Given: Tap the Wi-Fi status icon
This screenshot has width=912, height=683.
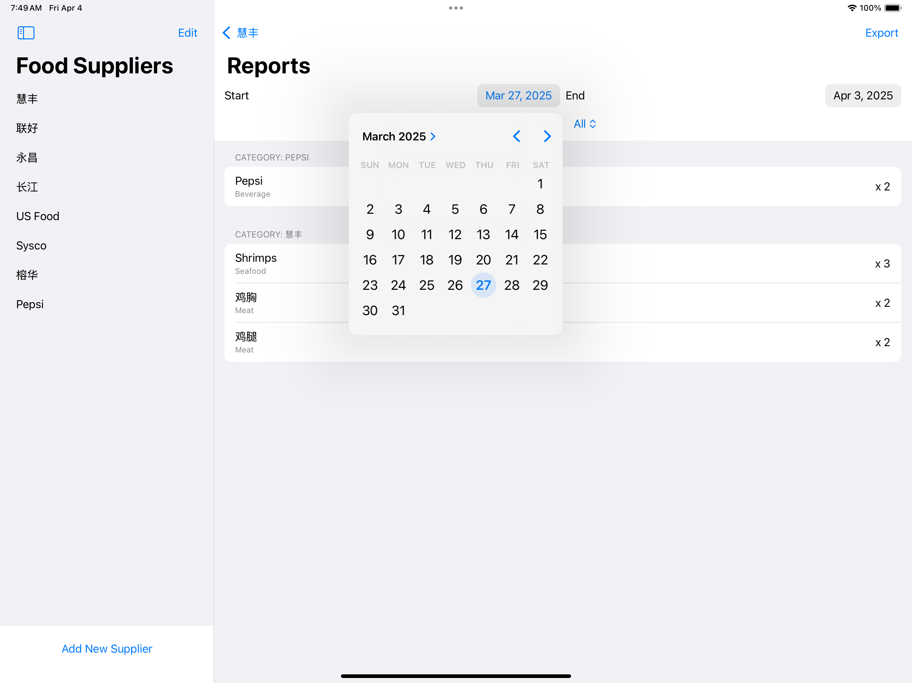Looking at the screenshot, I should (852, 8).
